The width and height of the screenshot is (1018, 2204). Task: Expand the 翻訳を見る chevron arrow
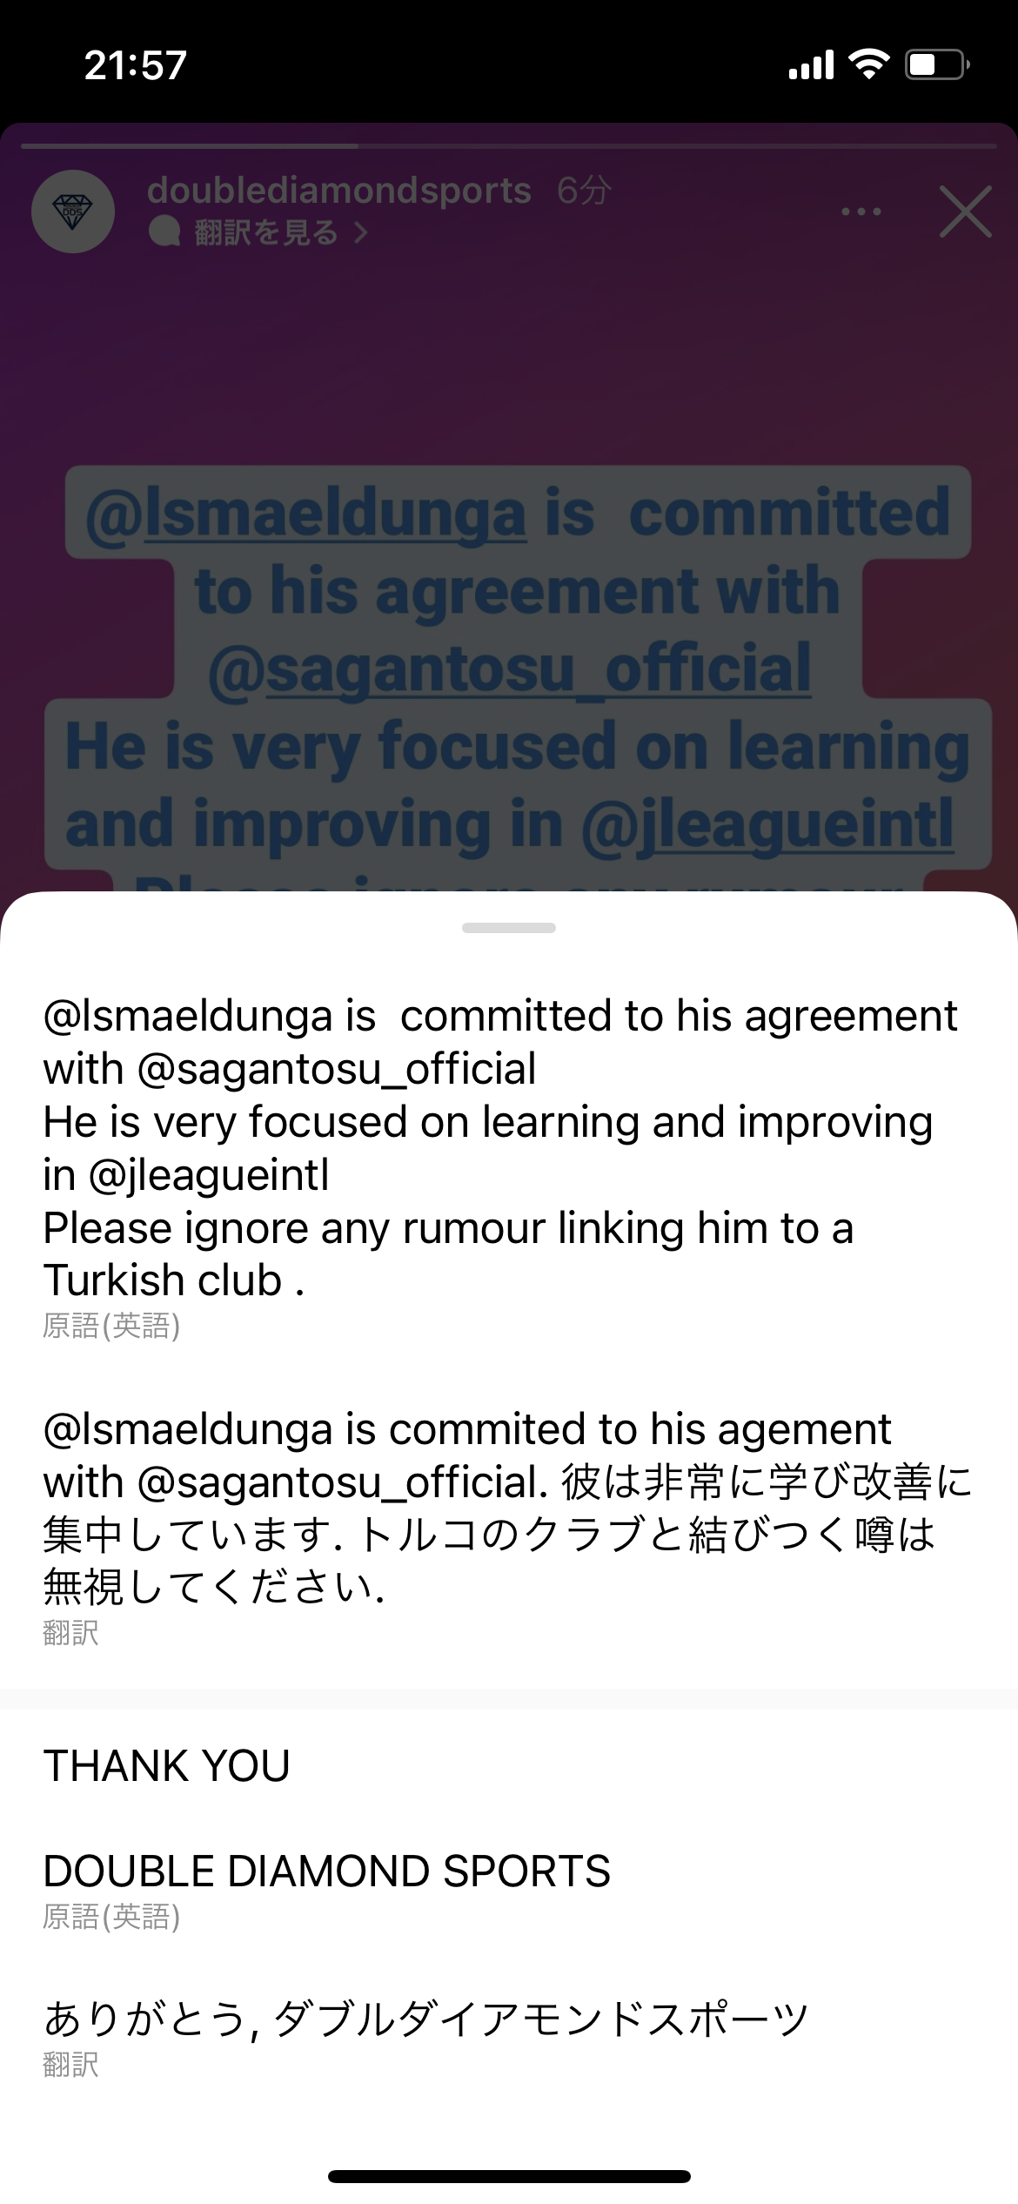[x=360, y=232]
